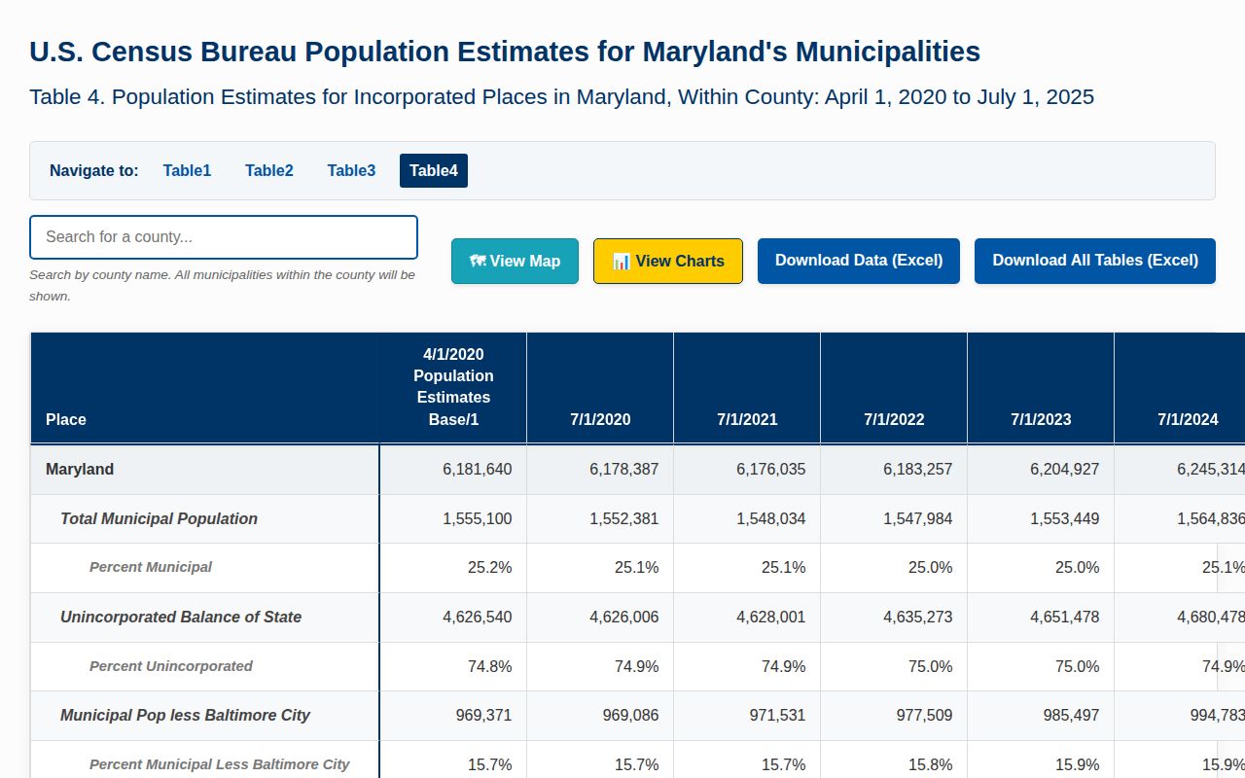Open the Table1 navigation link
The width and height of the screenshot is (1245, 778).
[x=187, y=171]
